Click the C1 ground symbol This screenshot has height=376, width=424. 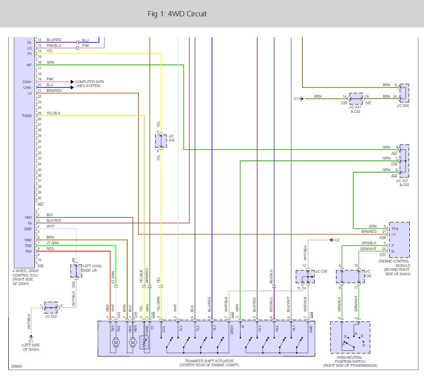tap(302, 99)
